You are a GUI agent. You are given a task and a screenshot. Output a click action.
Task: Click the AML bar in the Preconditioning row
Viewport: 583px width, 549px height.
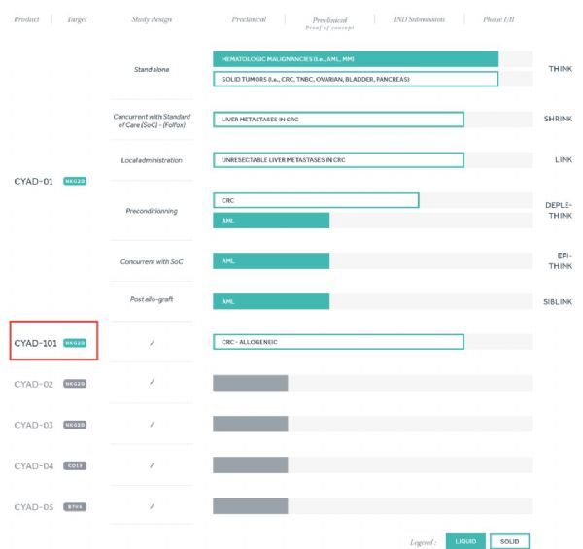point(271,221)
